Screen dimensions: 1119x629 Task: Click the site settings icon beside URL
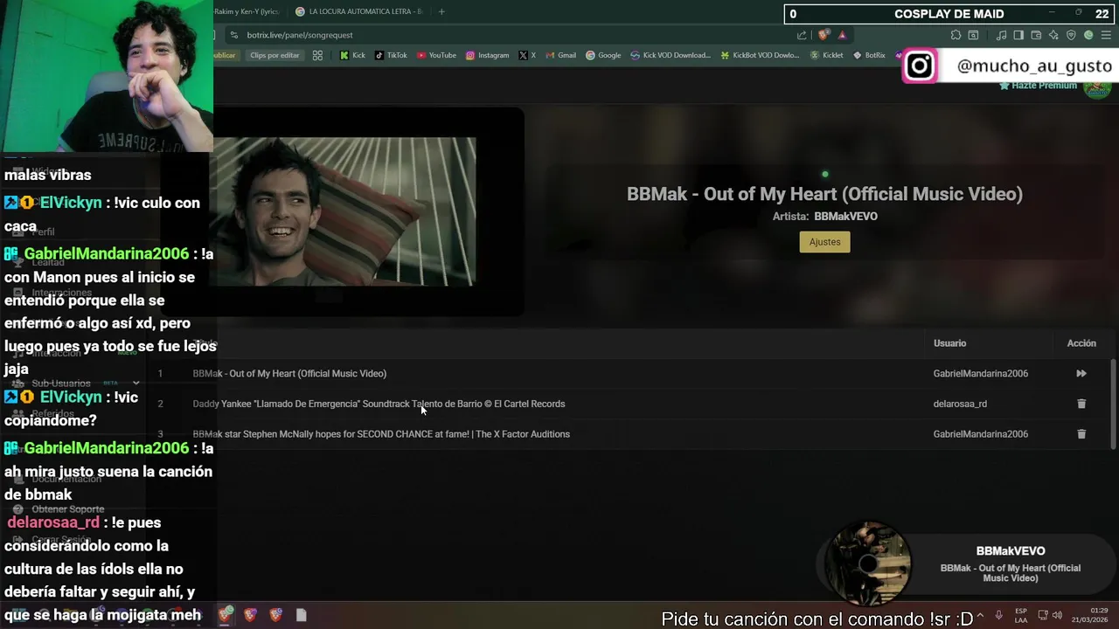point(233,35)
